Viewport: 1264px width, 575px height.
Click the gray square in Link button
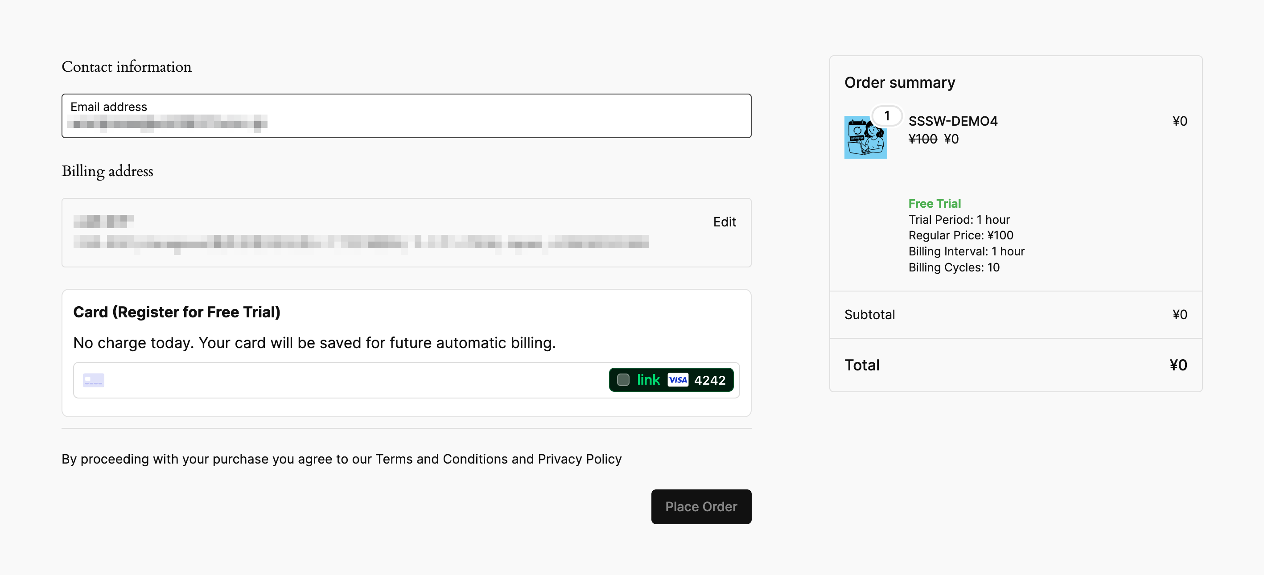623,380
